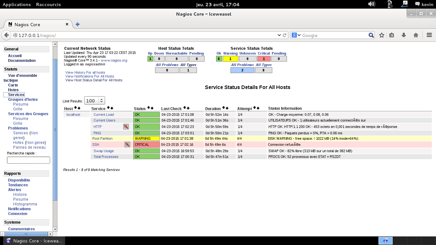Open the Swap Usage service

[x=104, y=151]
